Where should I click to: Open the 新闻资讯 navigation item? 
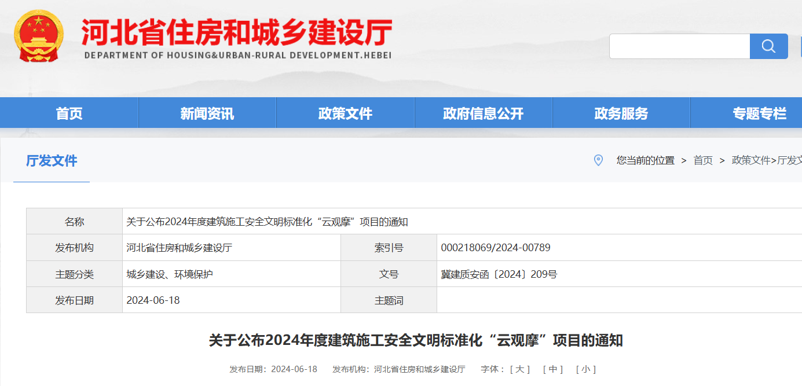[207, 113]
